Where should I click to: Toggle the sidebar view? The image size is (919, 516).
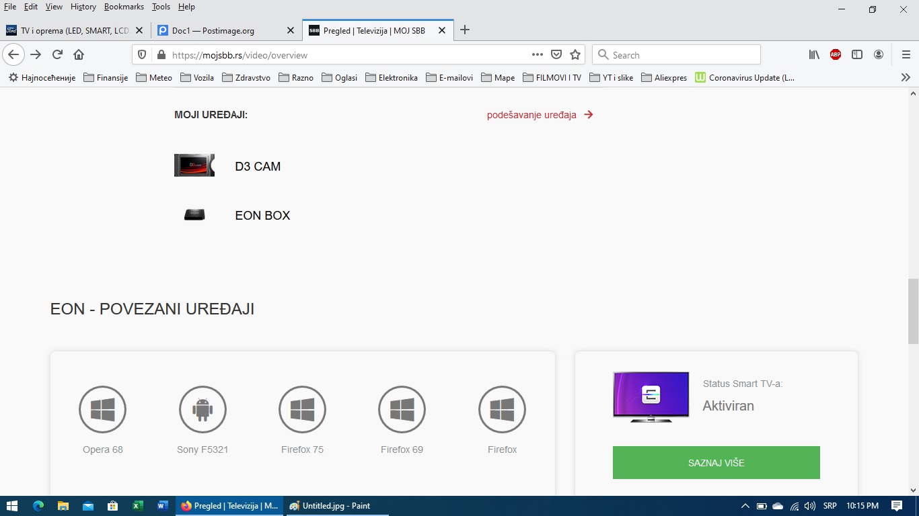tap(857, 54)
